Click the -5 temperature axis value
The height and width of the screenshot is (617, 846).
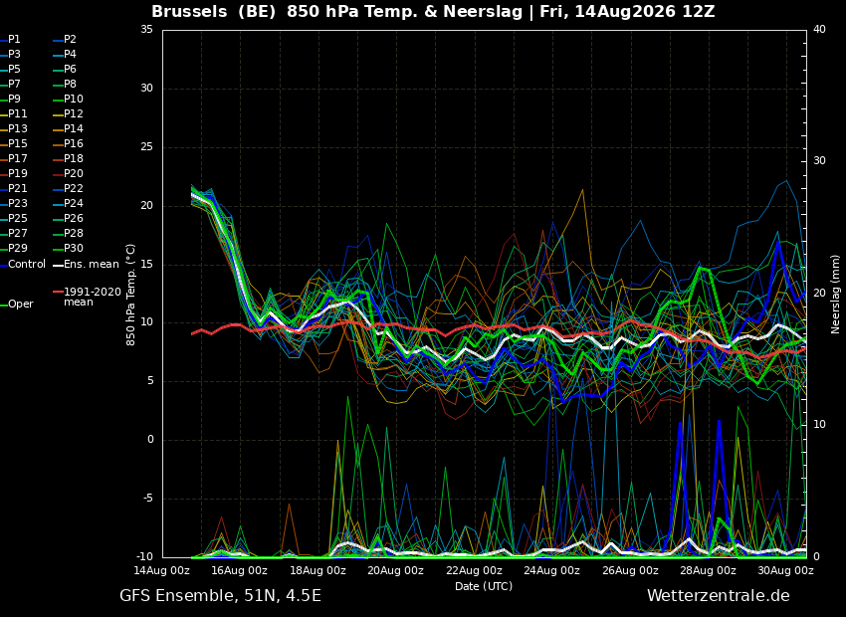click(x=147, y=499)
